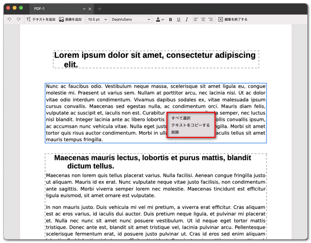Click the yellow minimize window button

point(15,8)
